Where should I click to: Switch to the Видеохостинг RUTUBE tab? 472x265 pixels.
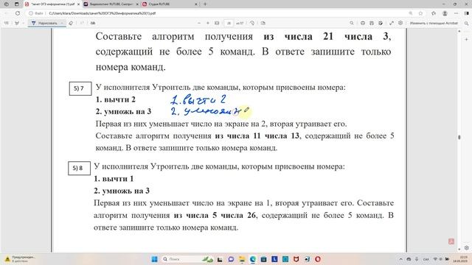click(x=111, y=4)
